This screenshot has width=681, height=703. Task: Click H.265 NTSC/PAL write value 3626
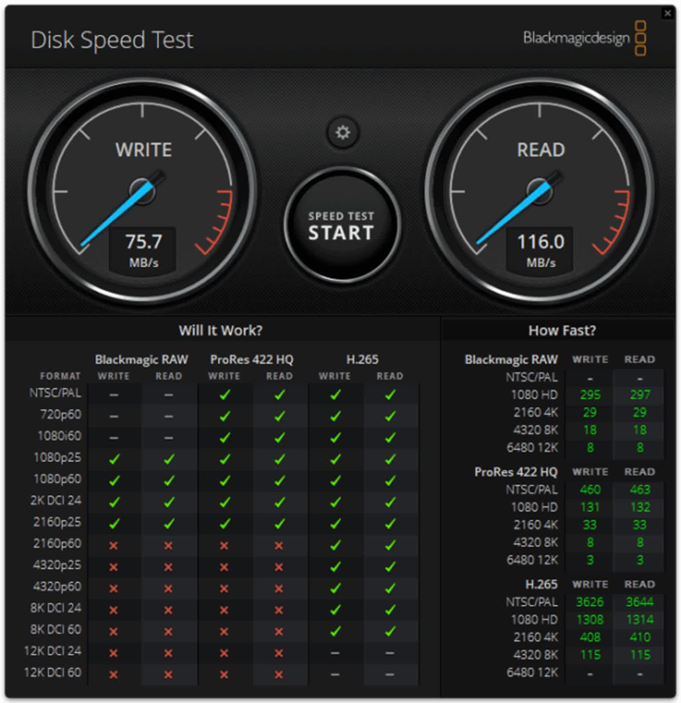pos(590,602)
